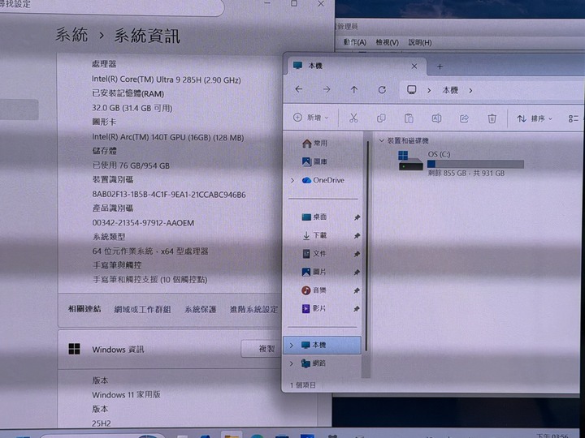Open the view layout options icon
The image size is (585, 438).
coord(574,118)
